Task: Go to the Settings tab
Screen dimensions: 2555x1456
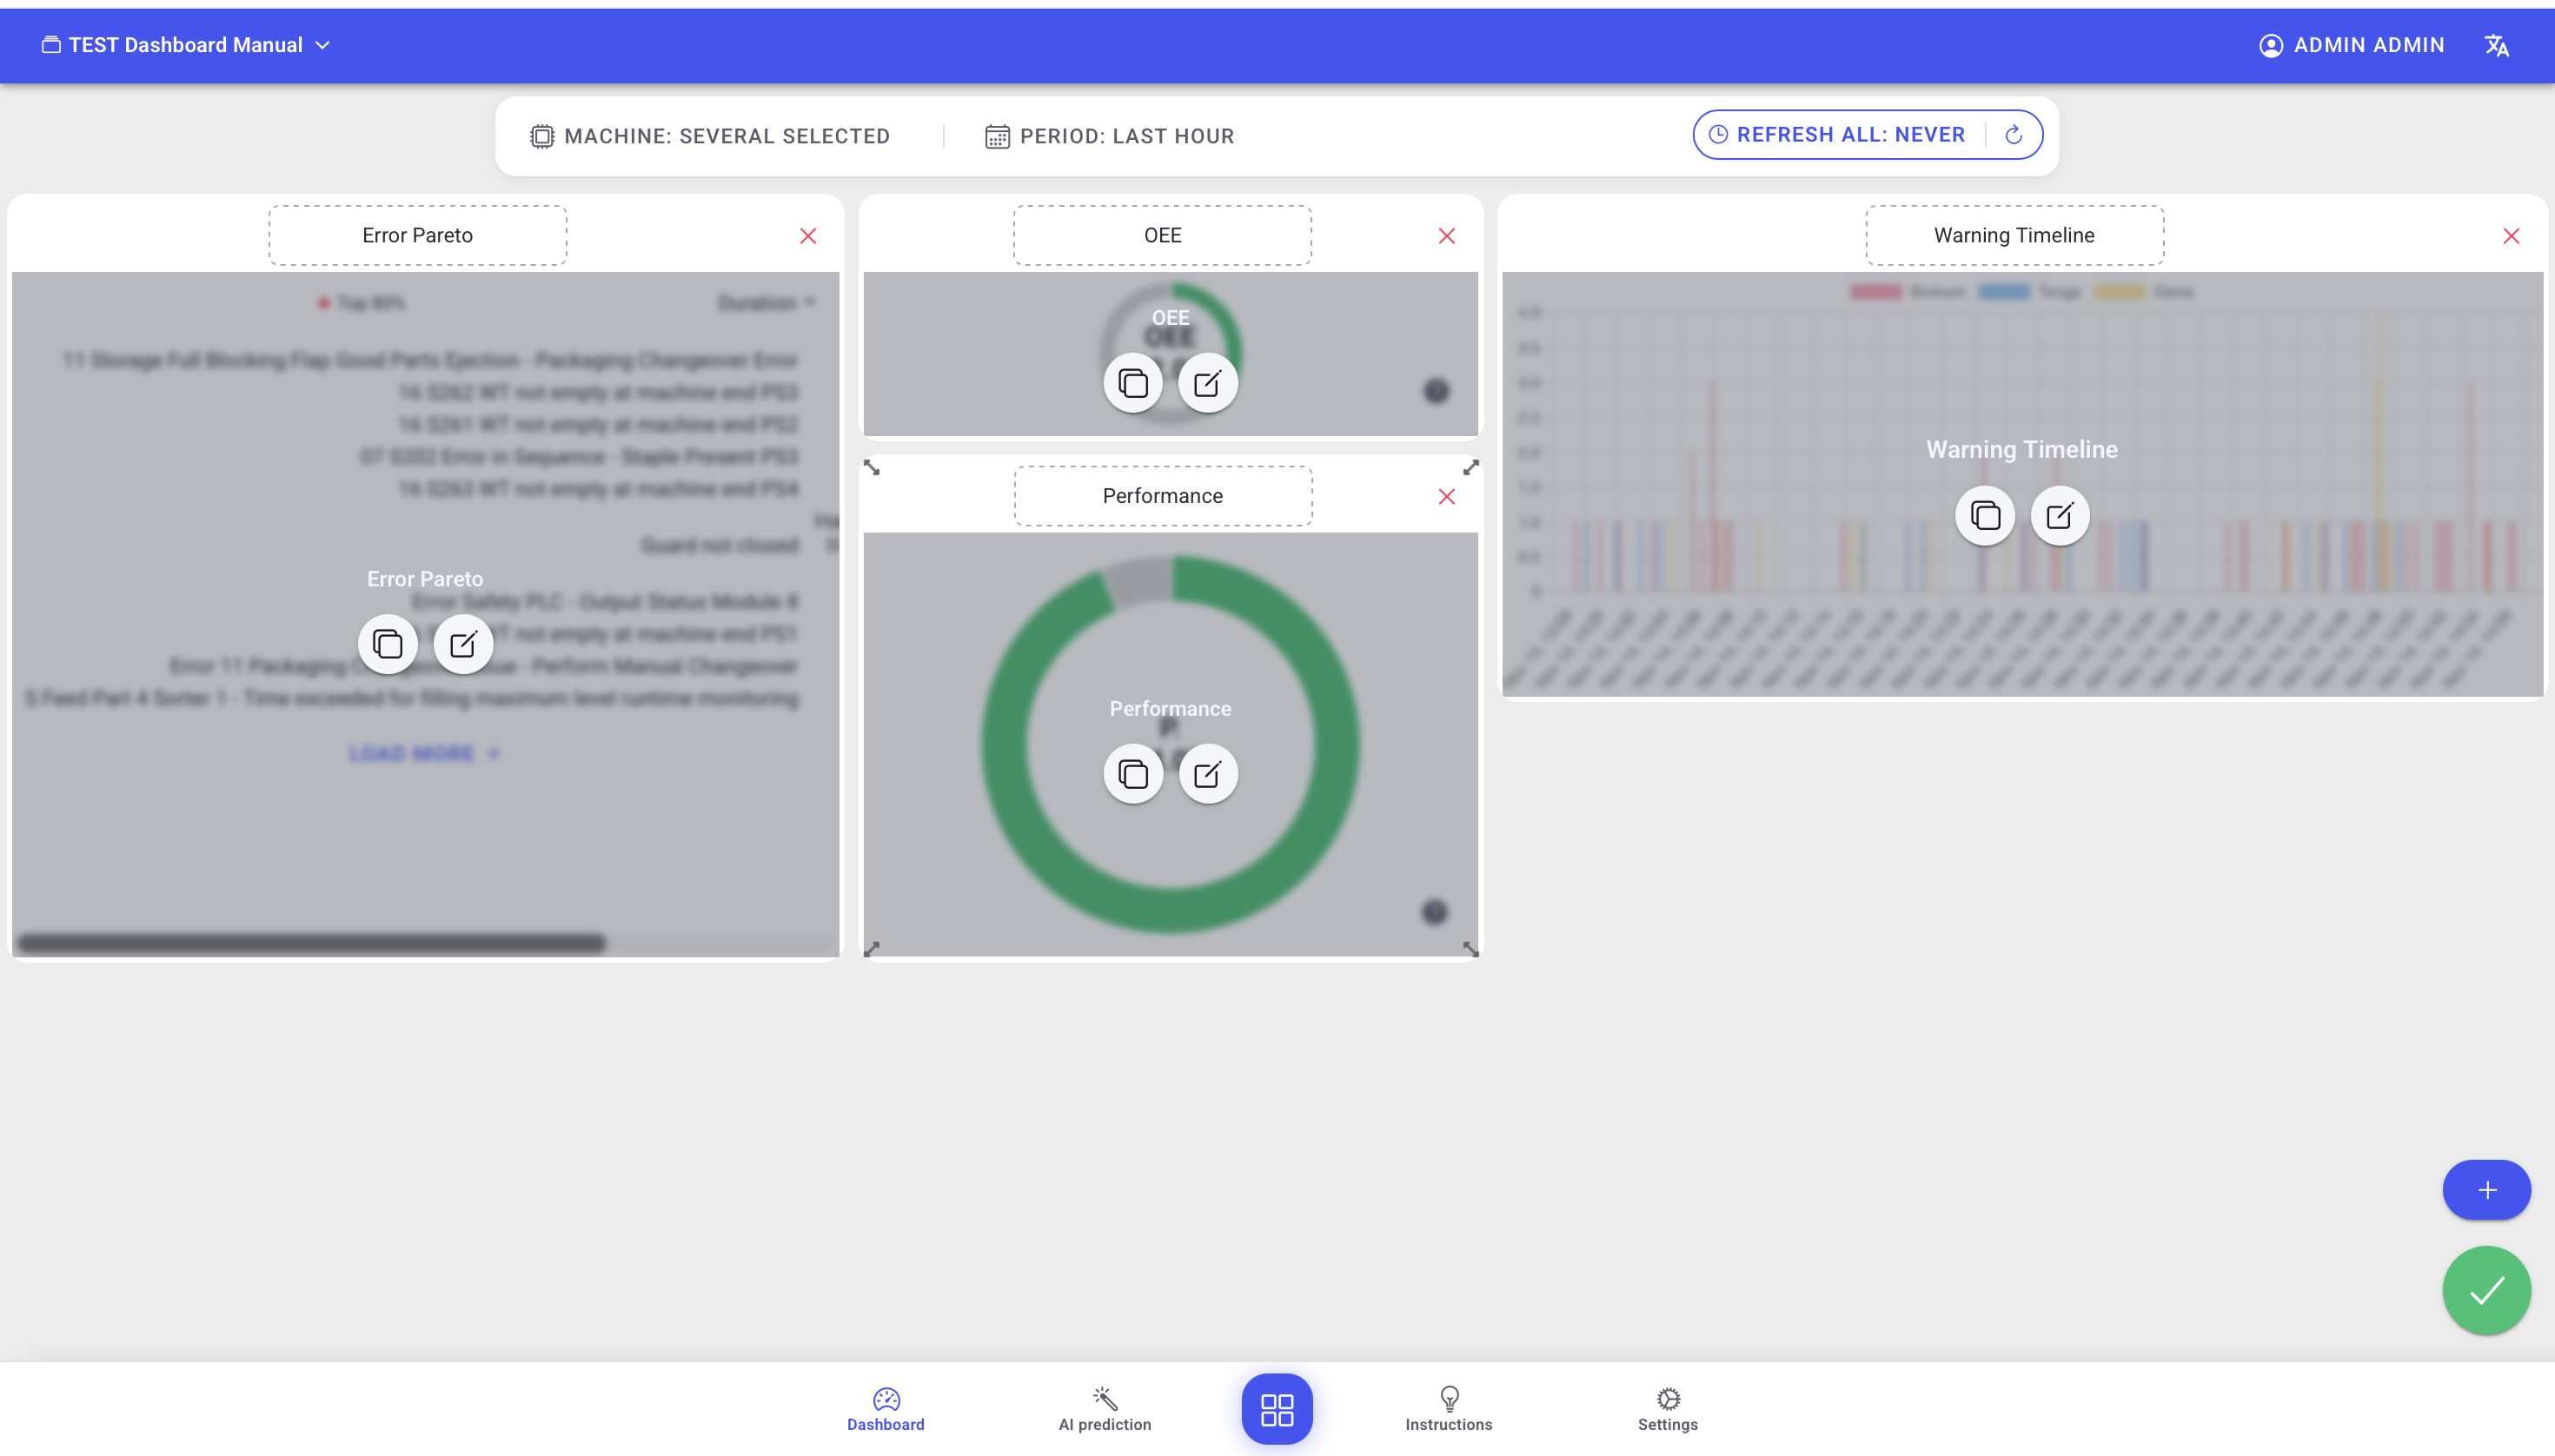Action: click(x=1669, y=1409)
